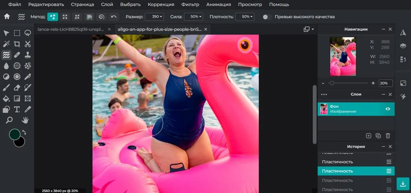411x193 pixels.
Task: Select the Hand pan tool
Action: [x=25, y=120]
